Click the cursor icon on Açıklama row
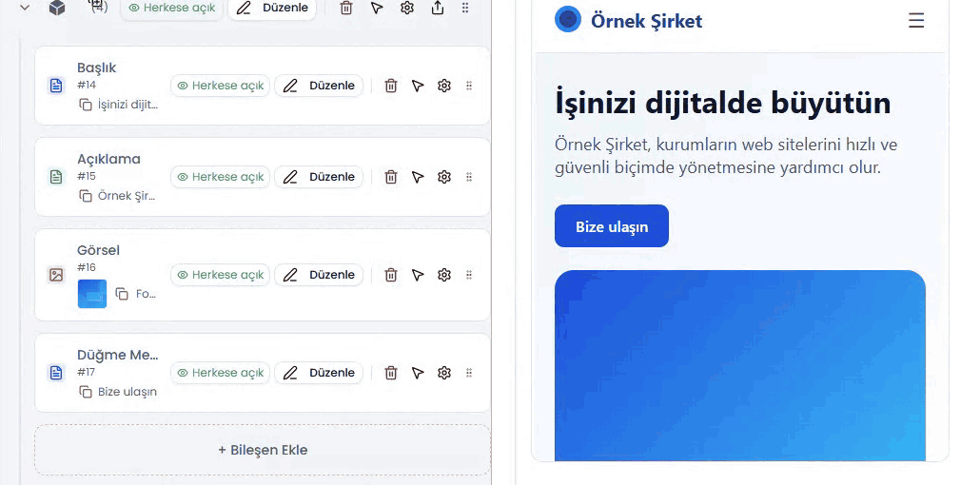This screenshot has width=980, height=485. pos(418,177)
